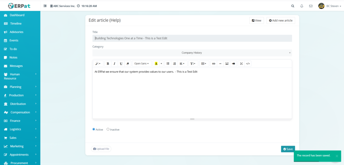Click the search magnifier icon in header
This screenshot has height=165, width=344.
293,6
